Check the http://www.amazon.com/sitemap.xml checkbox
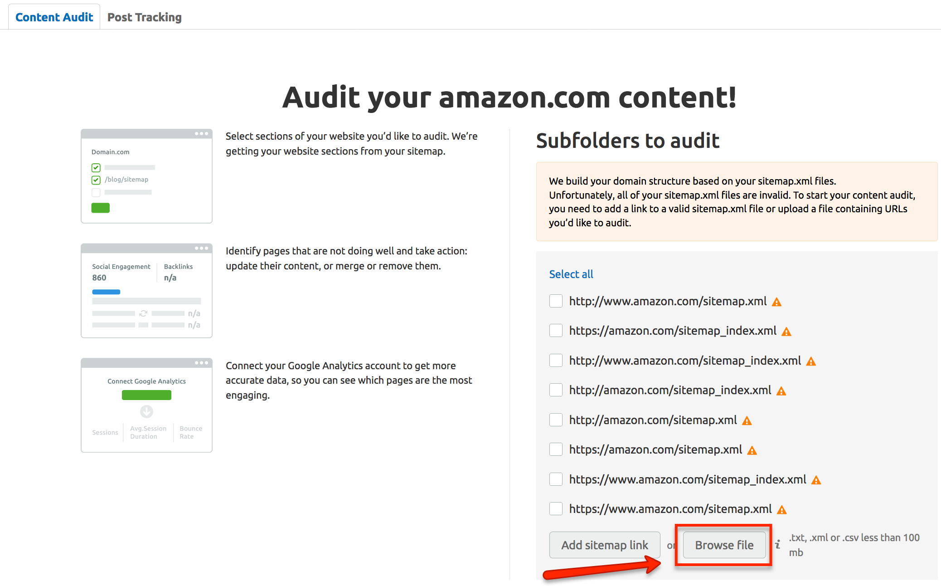The image size is (941, 586). [556, 301]
